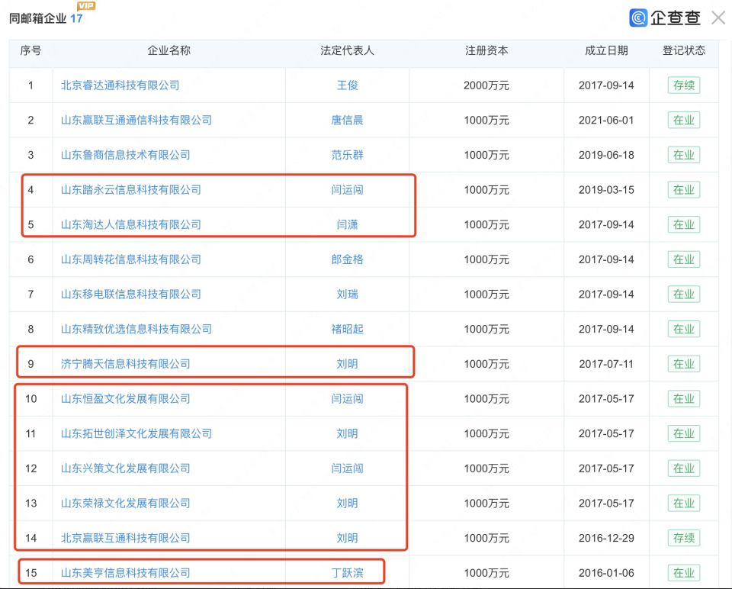Click legal representative 褚昭起

(x=348, y=329)
